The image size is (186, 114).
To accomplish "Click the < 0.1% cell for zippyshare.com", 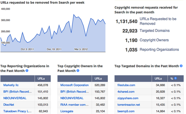I will pos(176,98).
